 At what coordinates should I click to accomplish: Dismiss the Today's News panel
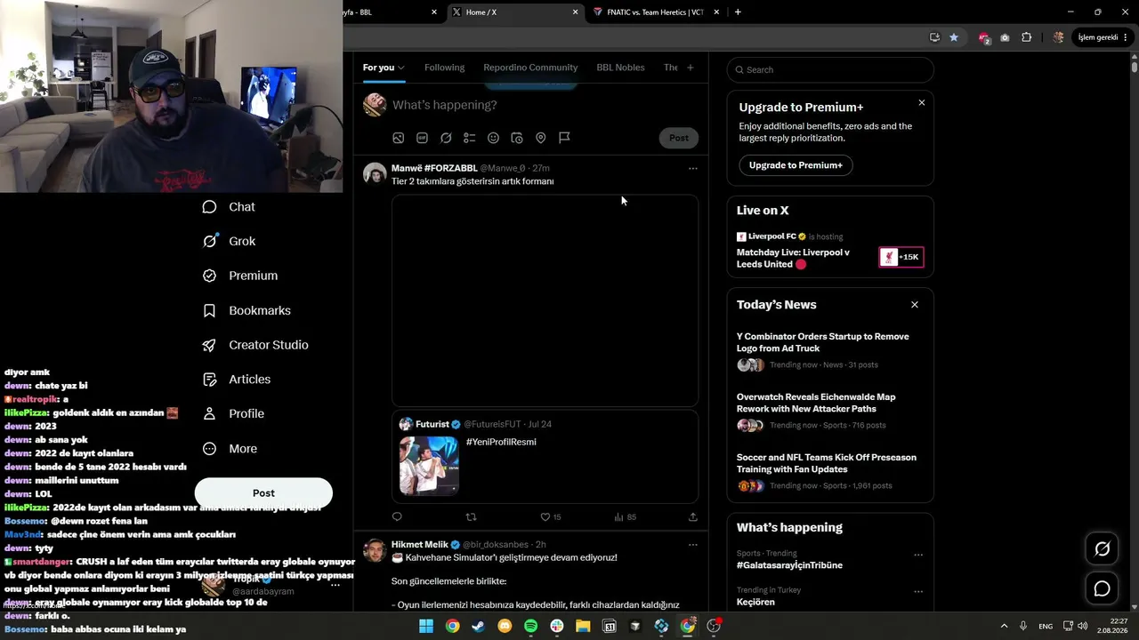915,305
